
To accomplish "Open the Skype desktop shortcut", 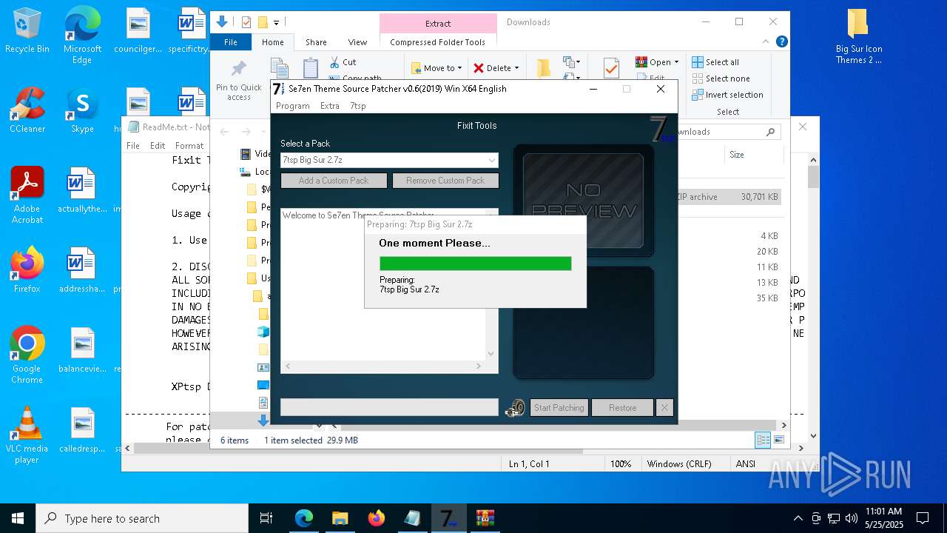I will coord(82,110).
